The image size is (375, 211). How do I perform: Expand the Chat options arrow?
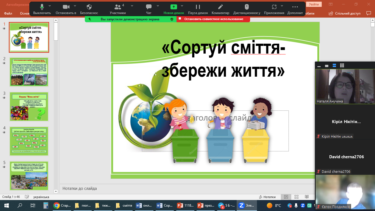click(x=158, y=6)
